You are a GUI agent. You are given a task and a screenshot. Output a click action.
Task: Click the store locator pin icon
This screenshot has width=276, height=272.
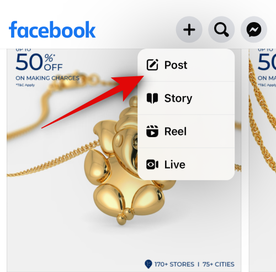tap(148, 264)
